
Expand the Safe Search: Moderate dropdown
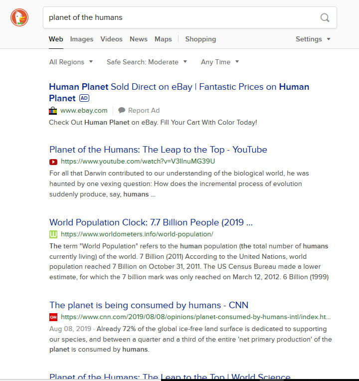tap(147, 62)
